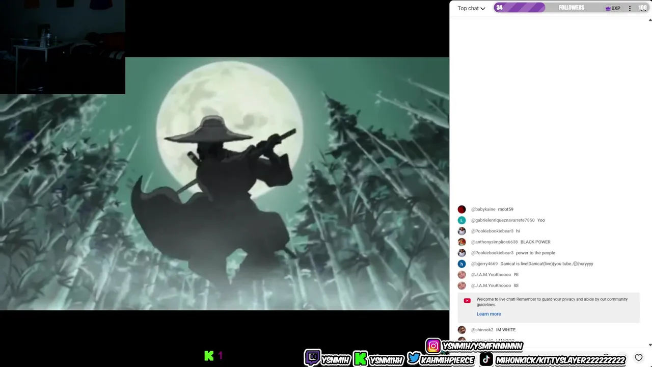Select username @bjjerry4669
652x367 pixels.
click(484, 264)
